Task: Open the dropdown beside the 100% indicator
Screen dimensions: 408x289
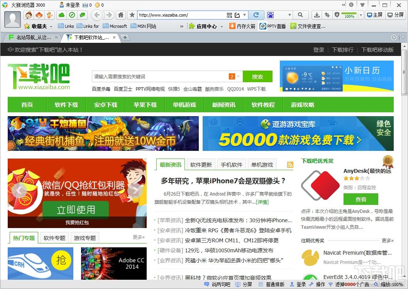Action: 361,15
